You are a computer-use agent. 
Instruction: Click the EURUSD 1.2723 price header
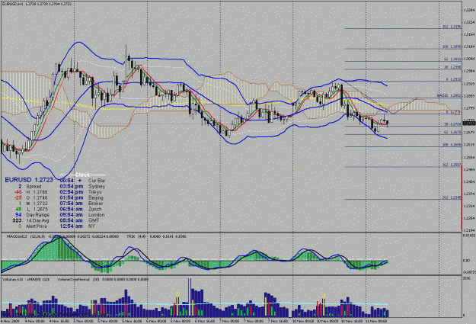click(29, 180)
